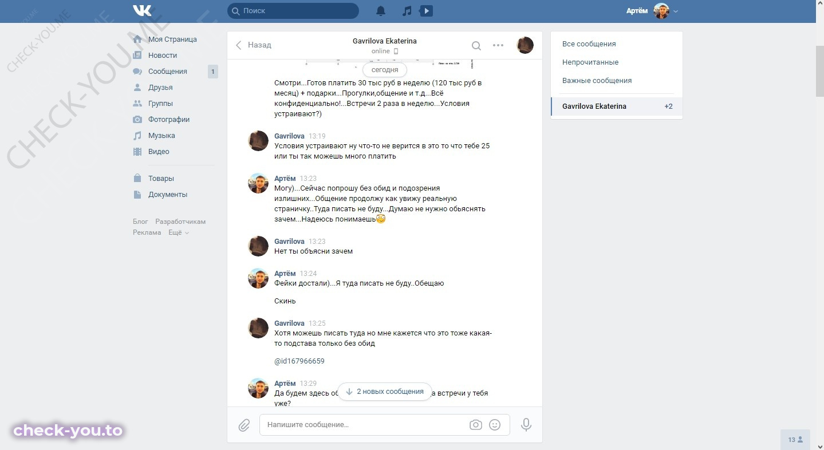
Task: Click Артём sender name at 13:23
Action: pos(285,179)
